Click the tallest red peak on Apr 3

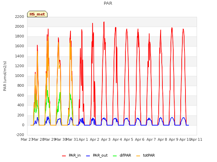click(x=104, y=22)
